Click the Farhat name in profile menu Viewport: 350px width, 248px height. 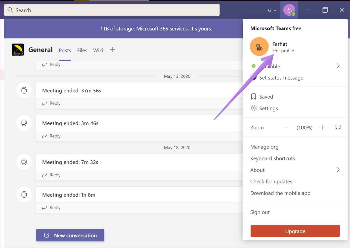(280, 44)
